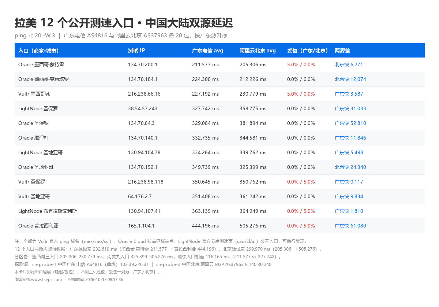Click 广东快 3.587 difference value
439x307 pixels.
[x=349, y=94]
